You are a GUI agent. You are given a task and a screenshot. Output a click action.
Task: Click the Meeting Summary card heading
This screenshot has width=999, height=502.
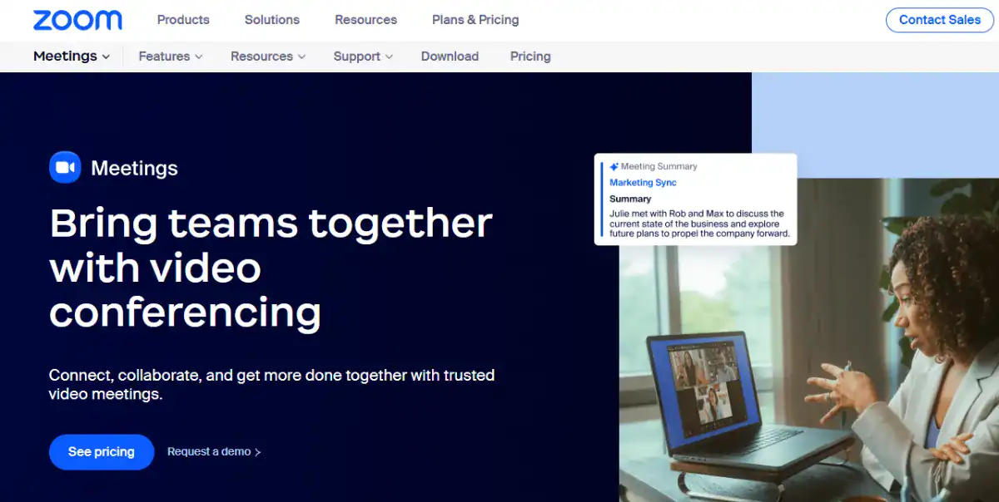tap(659, 166)
